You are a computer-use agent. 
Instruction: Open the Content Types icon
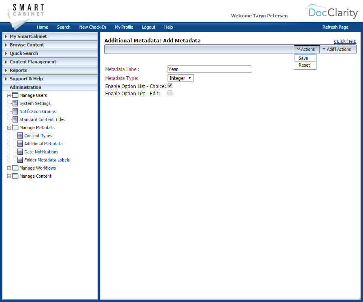20,136
